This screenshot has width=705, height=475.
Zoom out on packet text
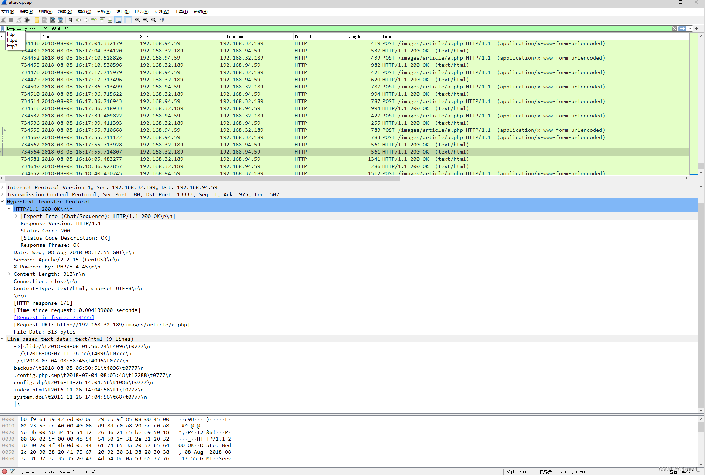coord(146,20)
